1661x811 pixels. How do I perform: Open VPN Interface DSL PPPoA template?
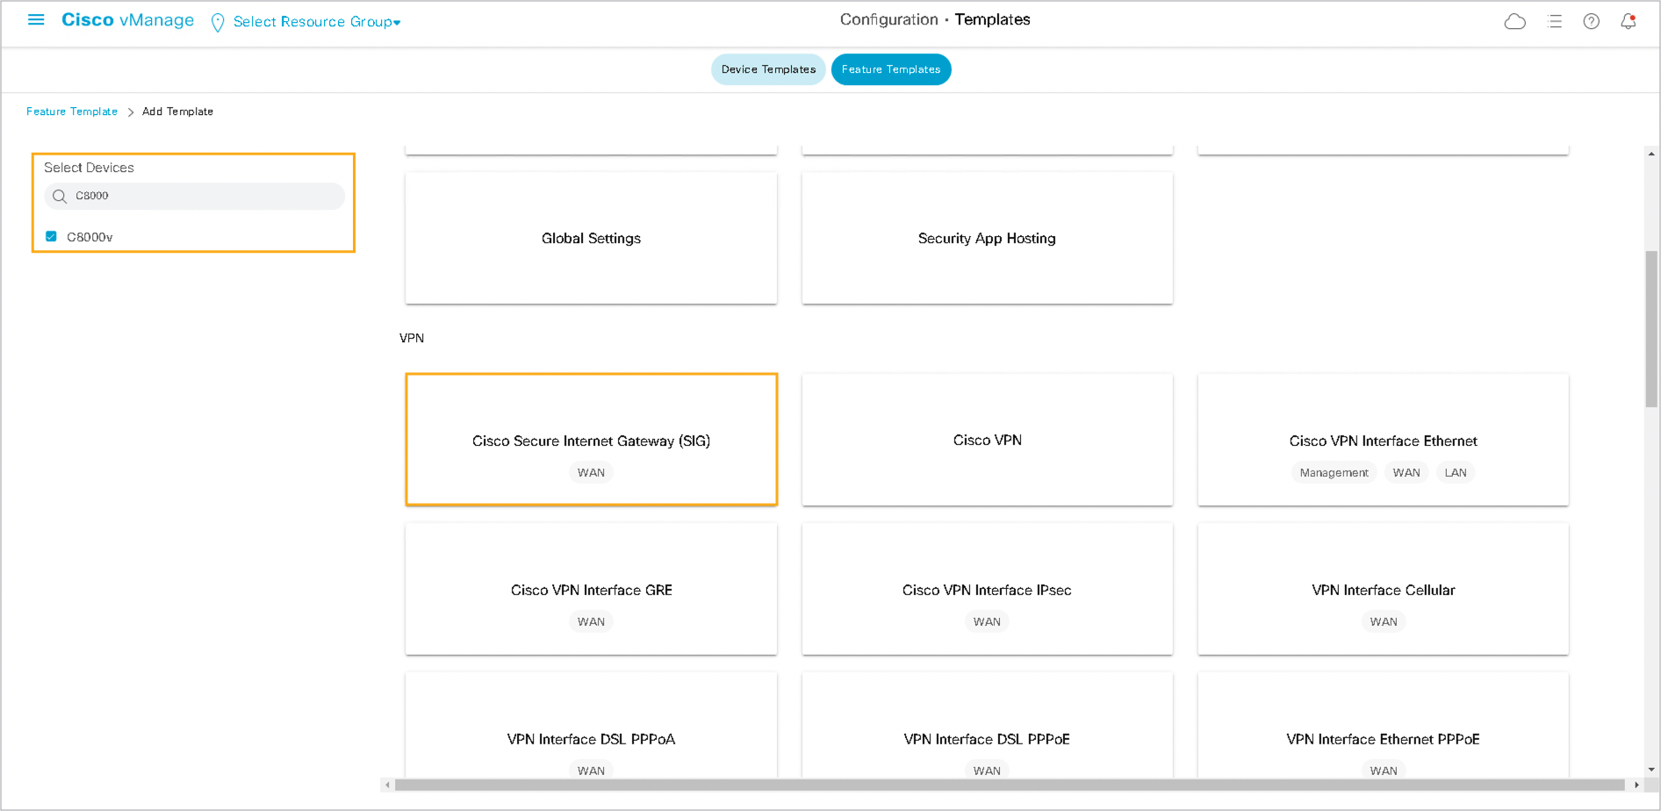point(591,727)
